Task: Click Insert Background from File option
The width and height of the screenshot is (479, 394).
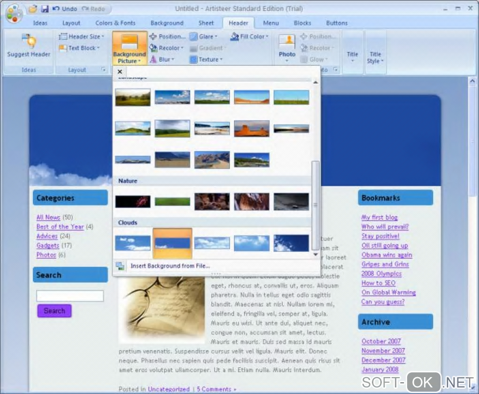Action: pos(170,266)
